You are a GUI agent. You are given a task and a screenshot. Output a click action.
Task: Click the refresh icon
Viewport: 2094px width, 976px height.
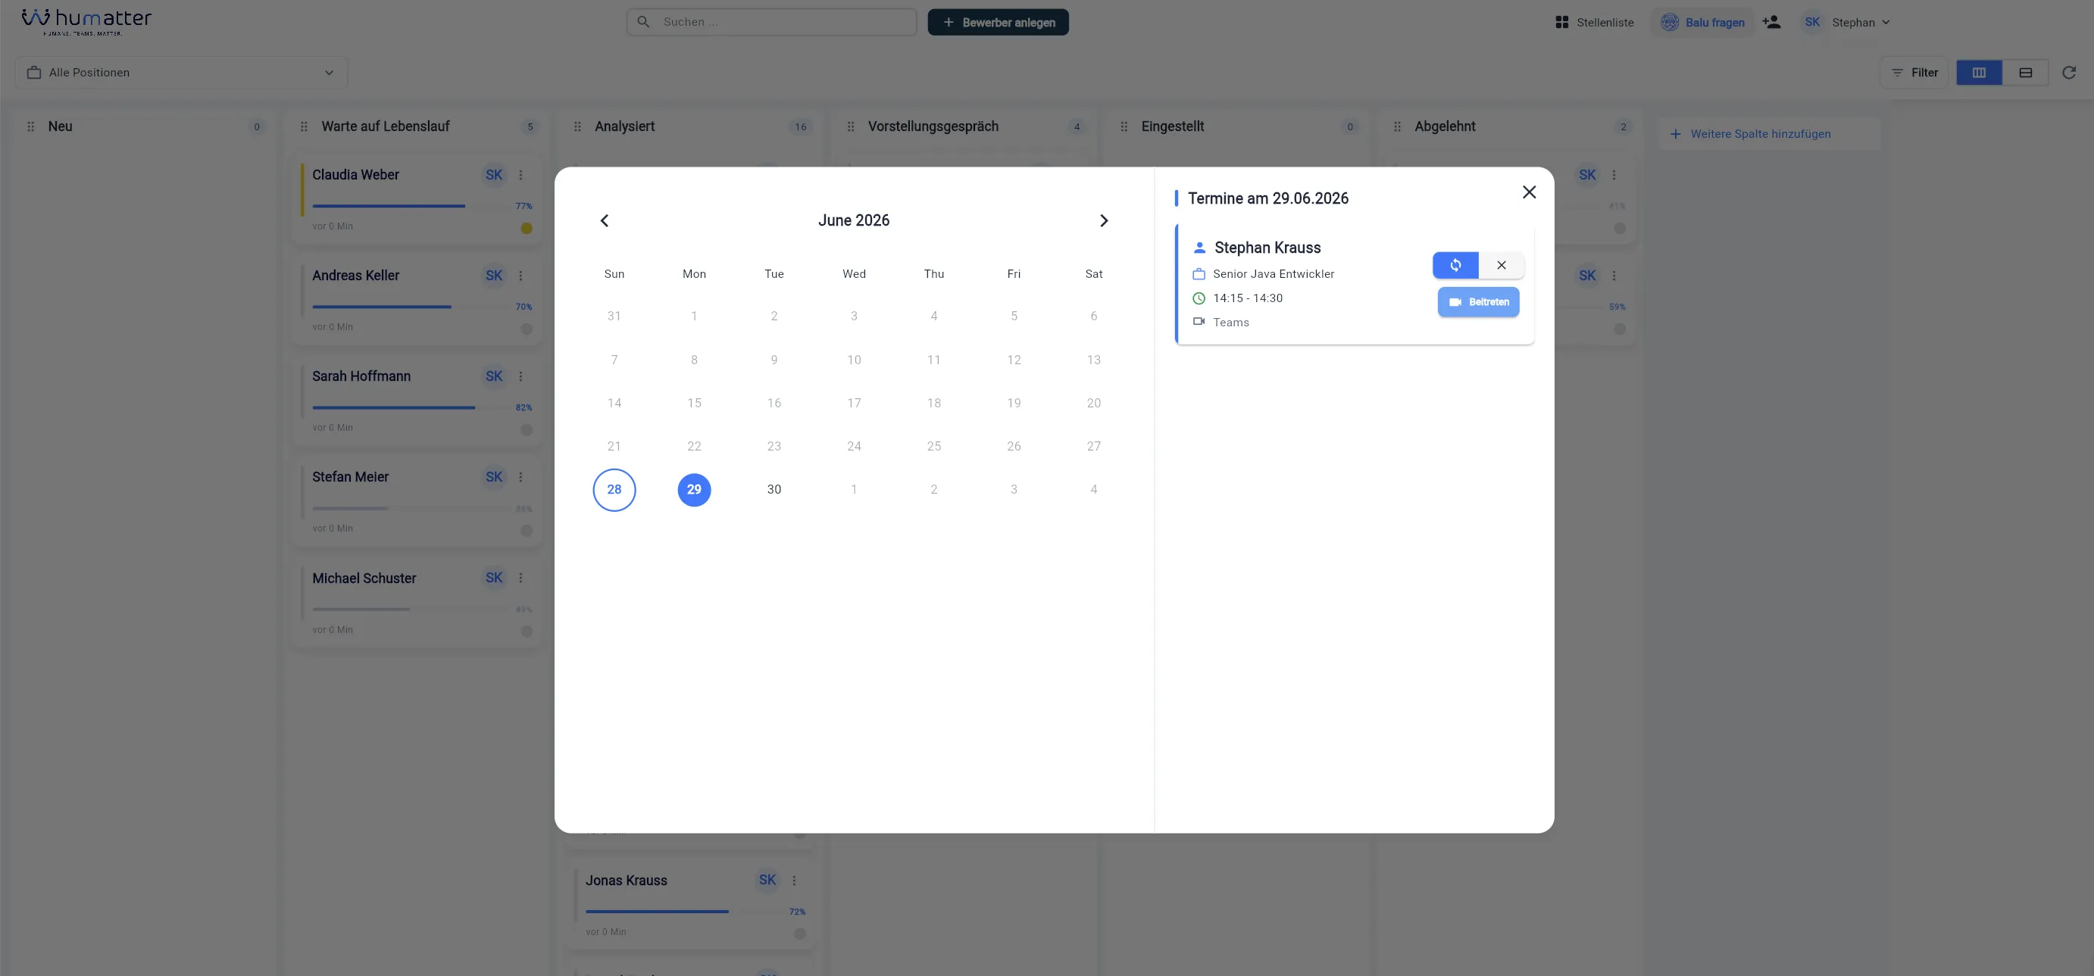pos(2069,73)
